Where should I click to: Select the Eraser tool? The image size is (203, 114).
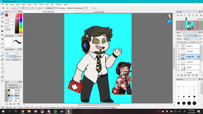pyautogui.click(x=2, y=18)
